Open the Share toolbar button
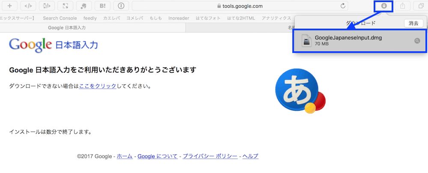The image size is (428, 173). [x=402, y=6]
